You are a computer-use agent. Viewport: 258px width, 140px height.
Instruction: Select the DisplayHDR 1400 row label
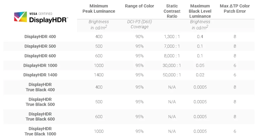pos(40,75)
